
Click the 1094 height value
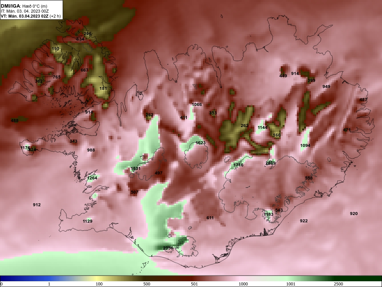(x=305, y=145)
